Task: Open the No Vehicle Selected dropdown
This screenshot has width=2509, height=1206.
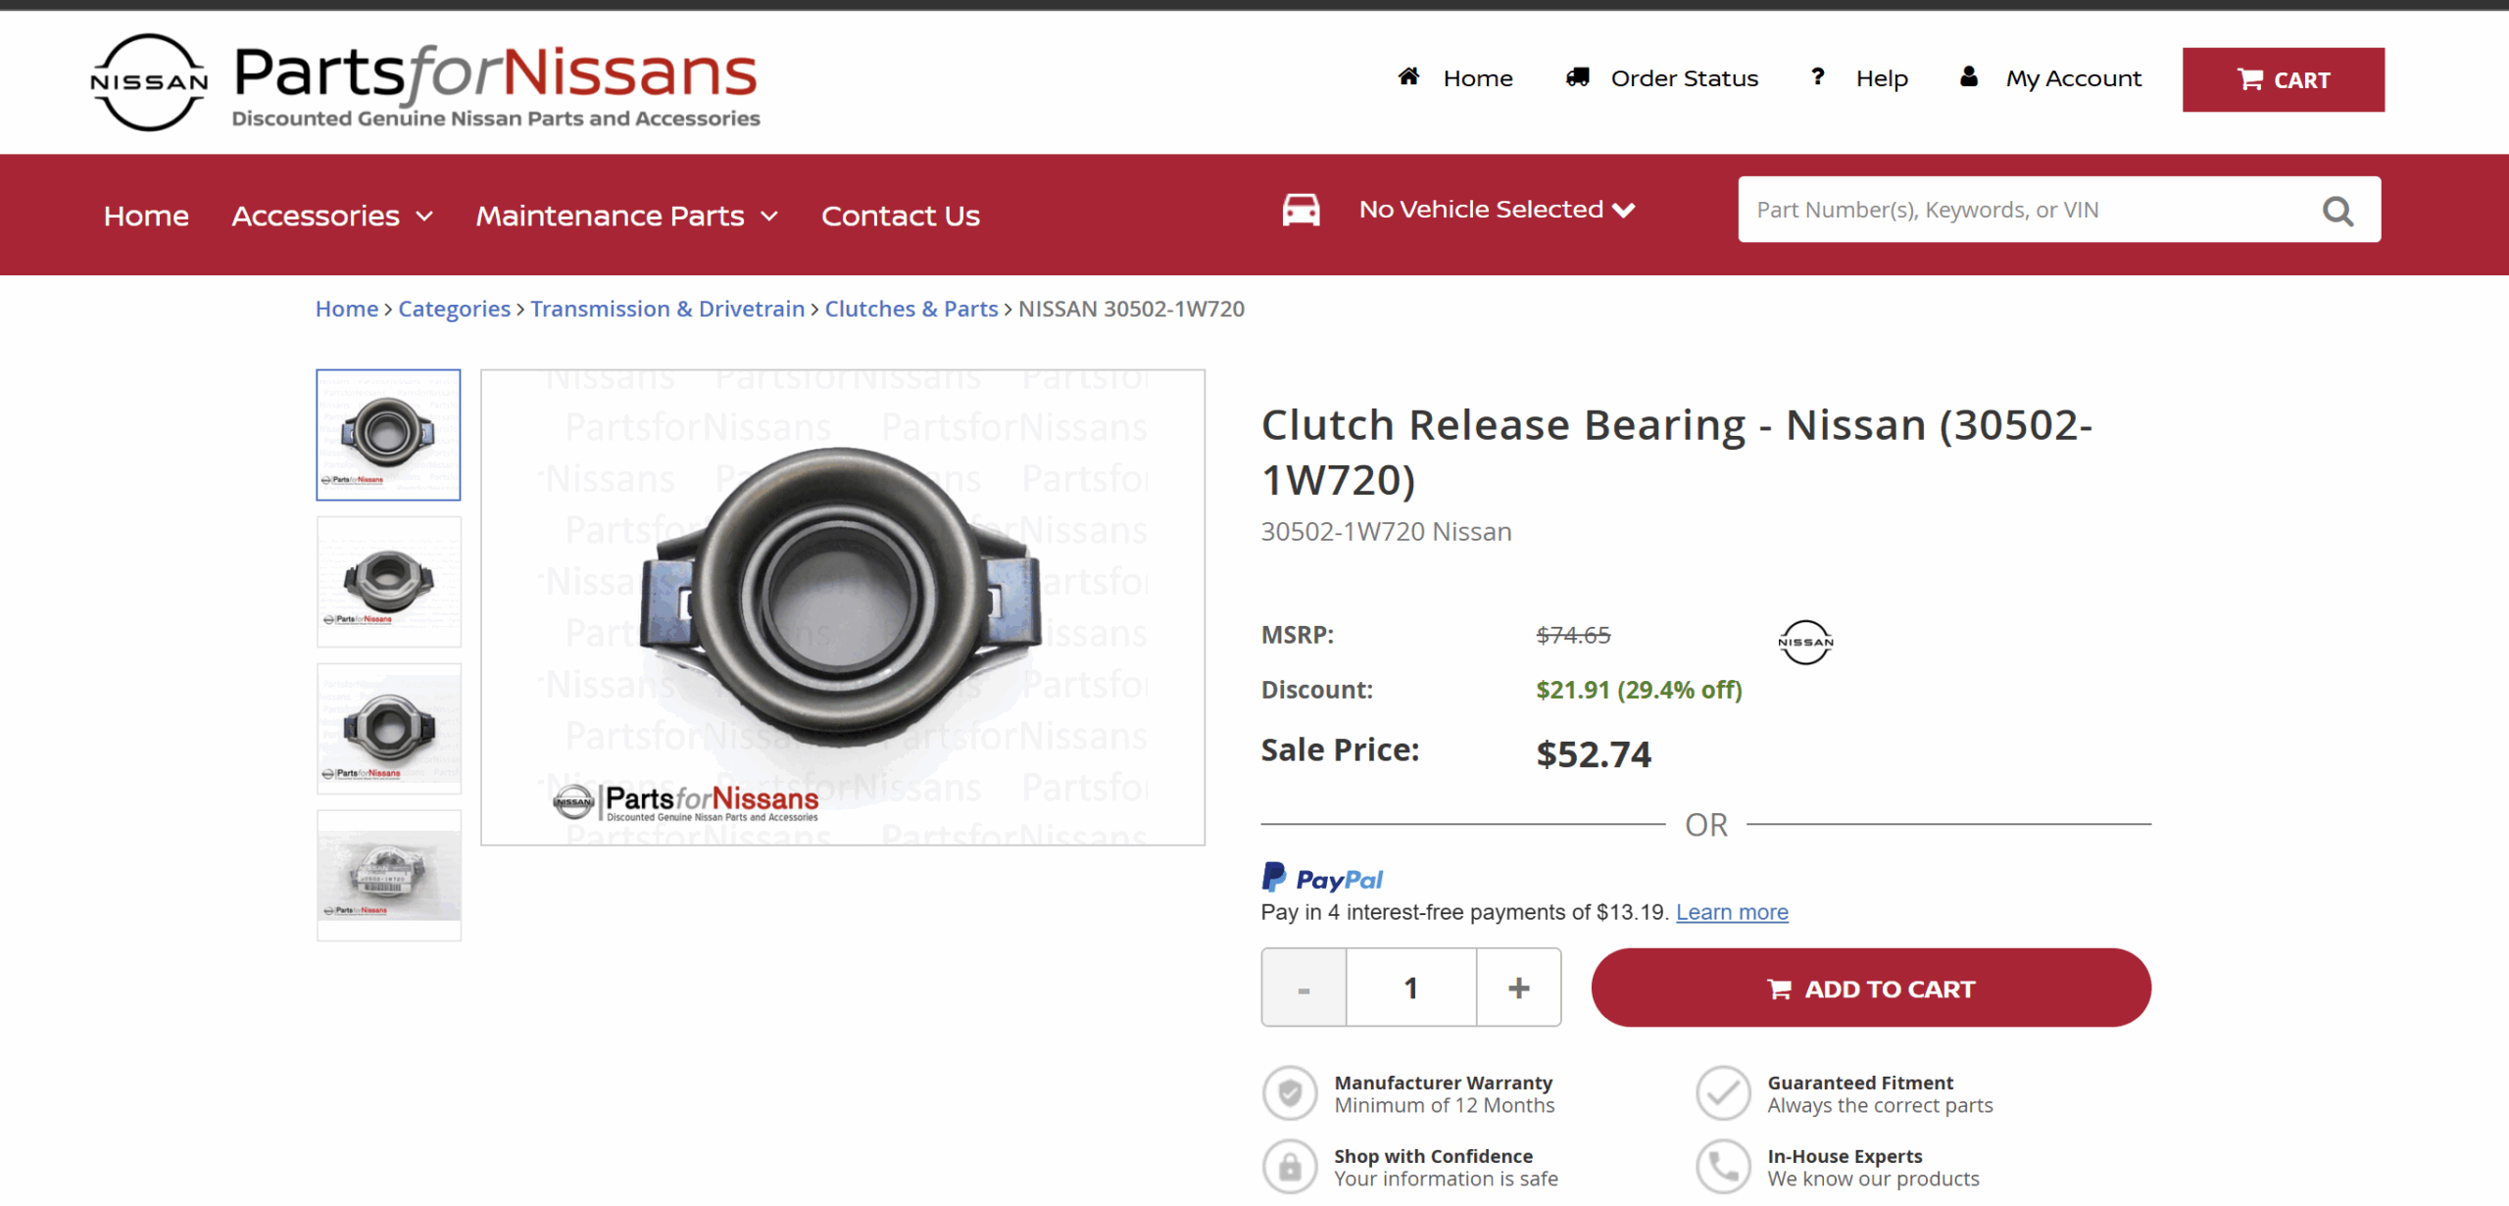Action: (1496, 210)
